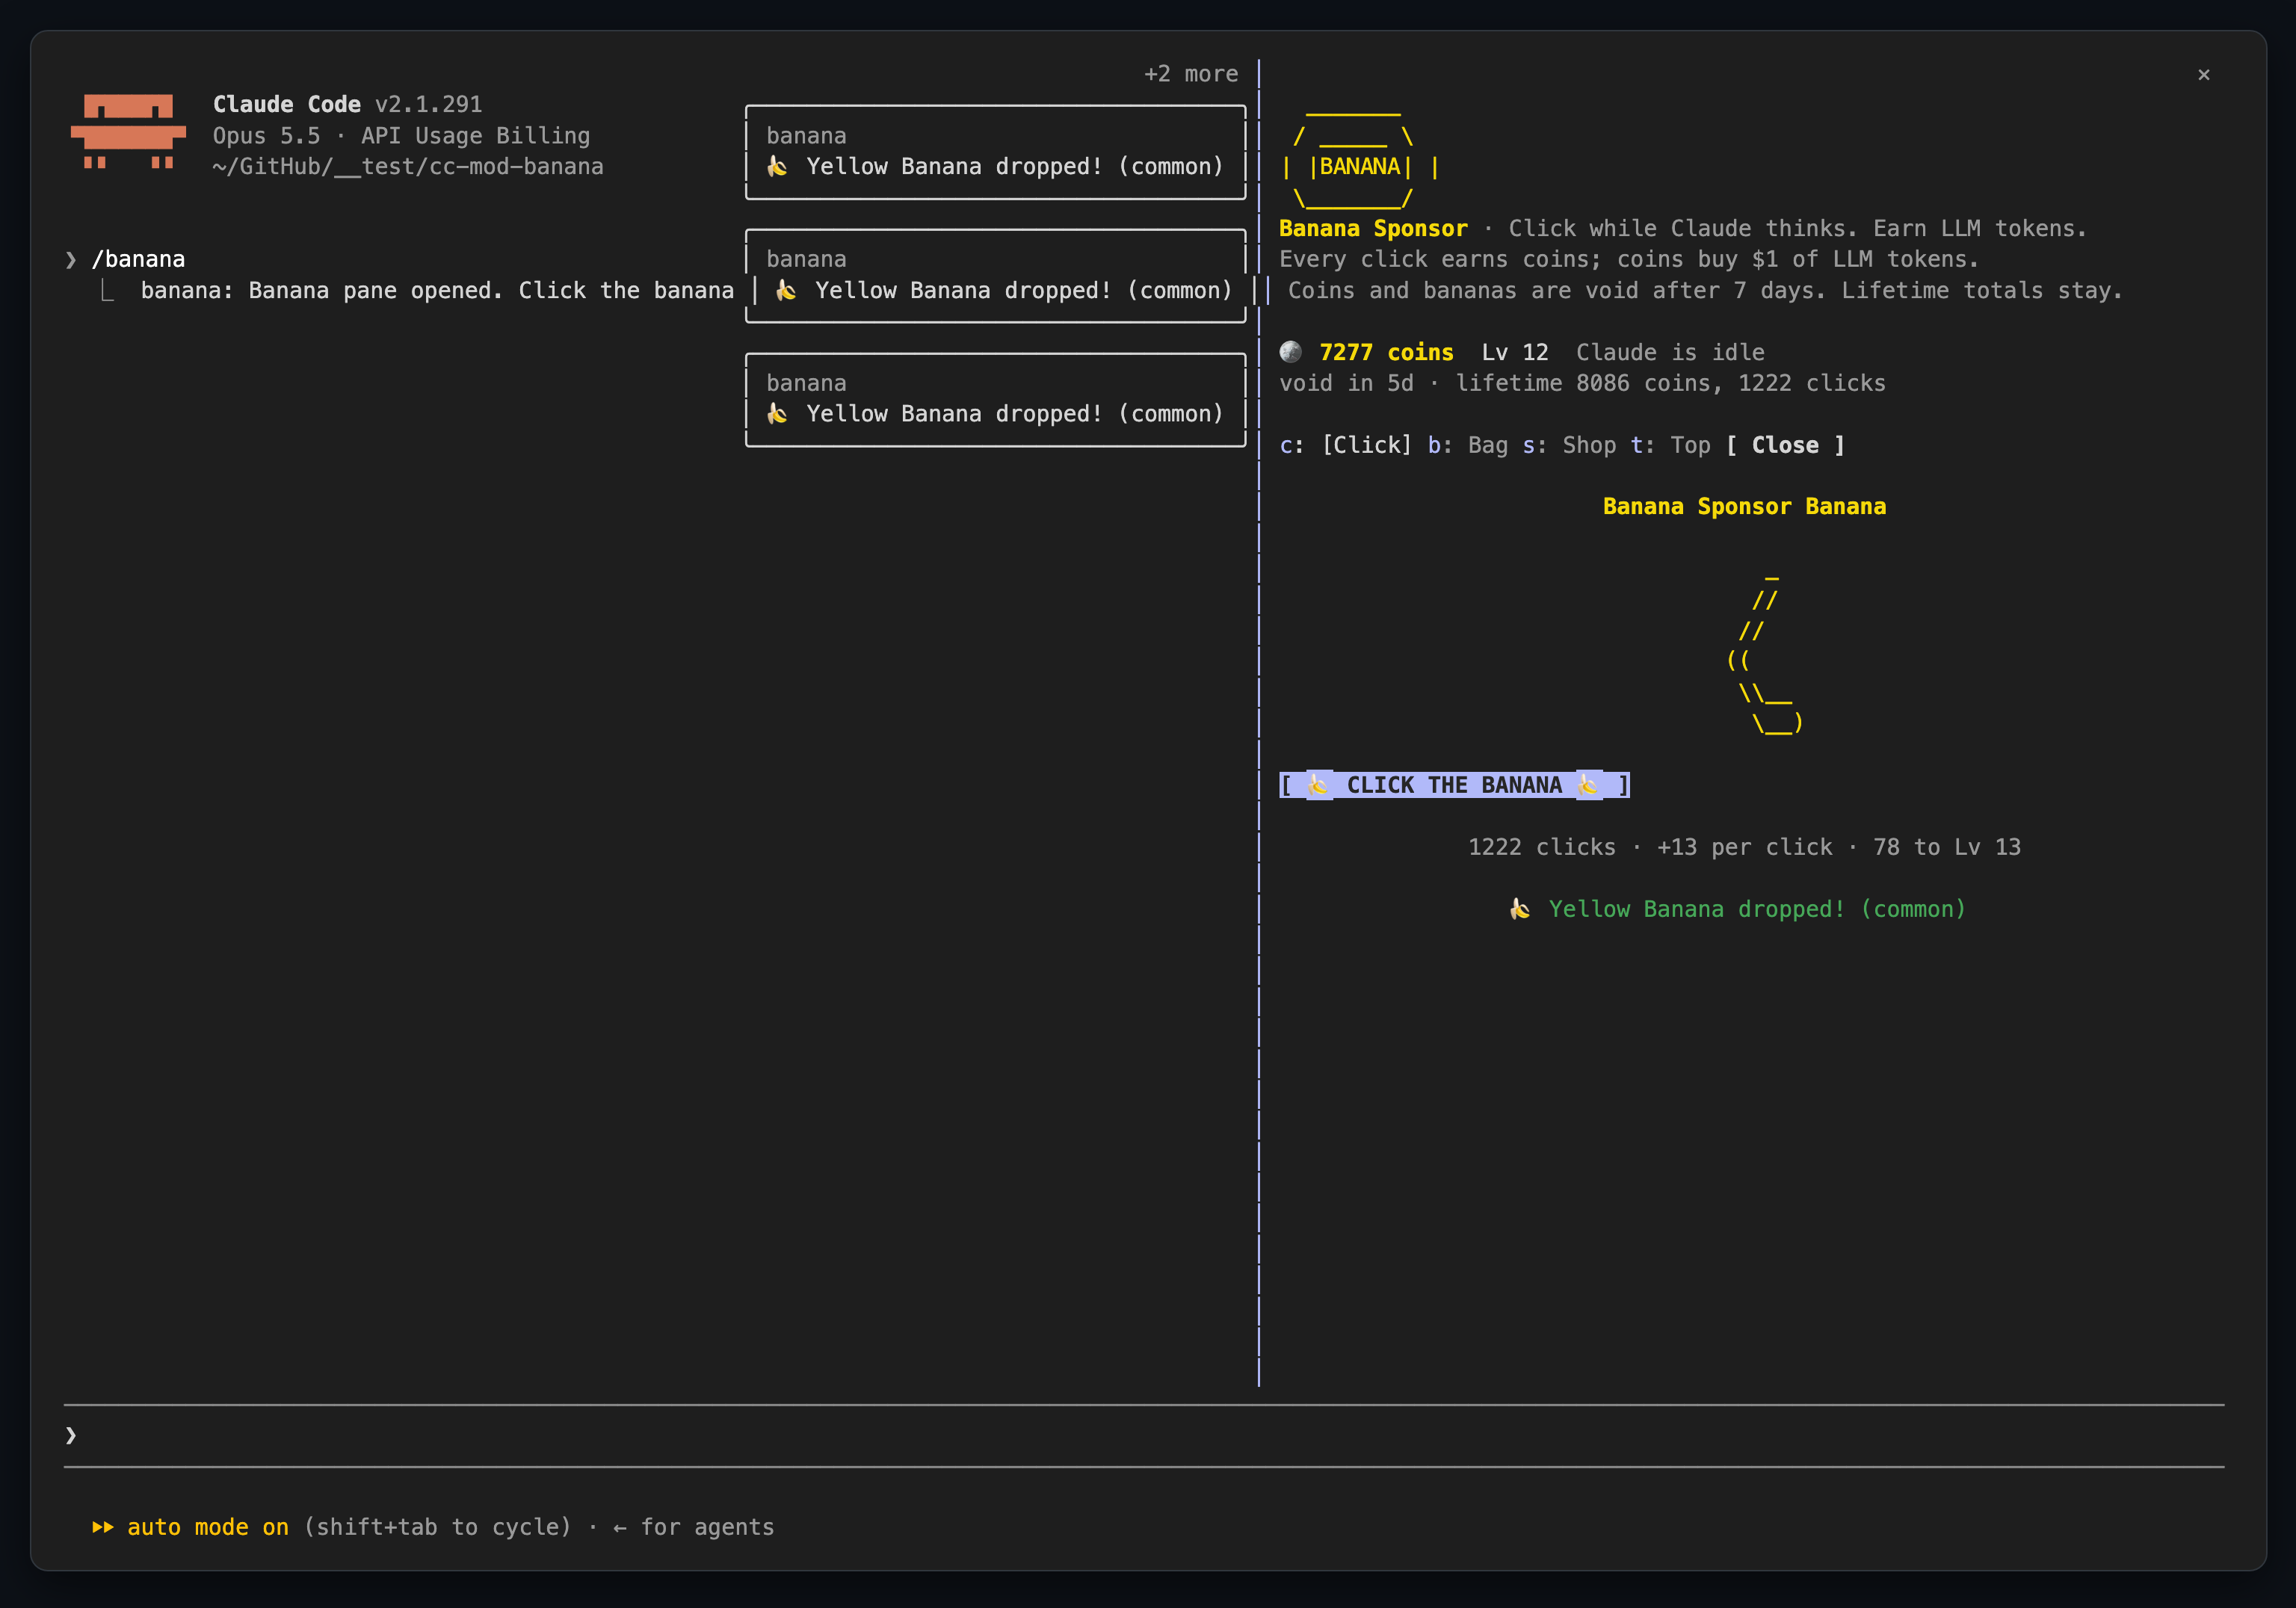Expand the +2 more notifications label
This screenshot has width=2296, height=1608.
click(1191, 74)
